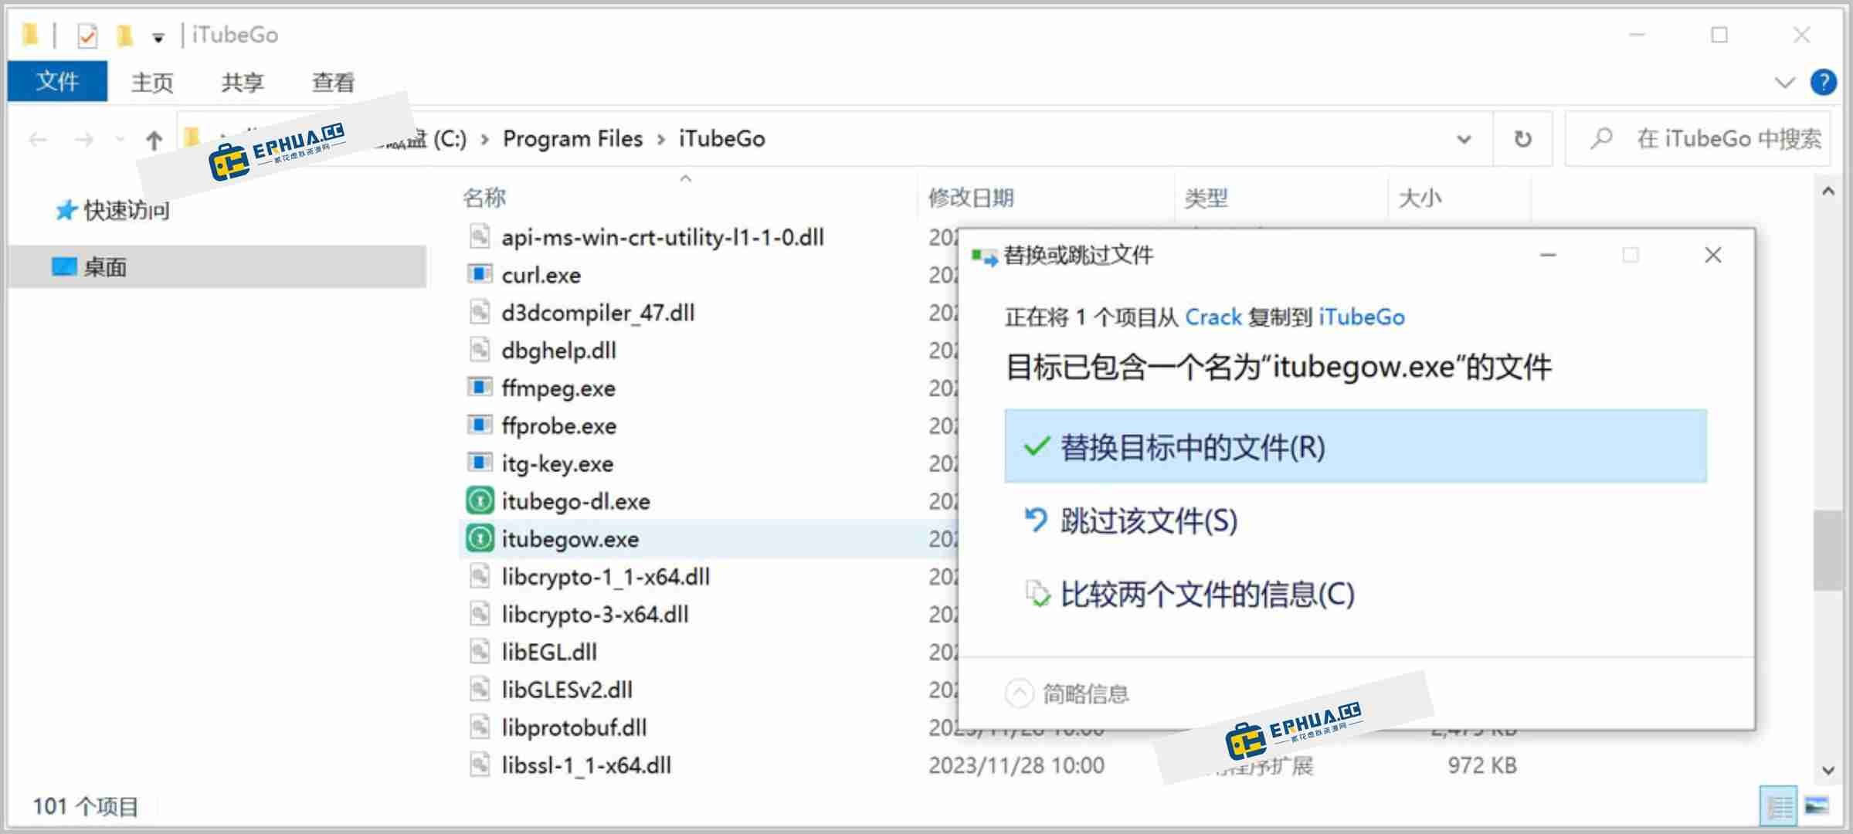Open the 主页 ribbon tab

[x=152, y=82]
